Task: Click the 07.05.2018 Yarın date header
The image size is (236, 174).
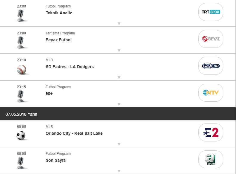Action: pyautogui.click(x=21, y=114)
